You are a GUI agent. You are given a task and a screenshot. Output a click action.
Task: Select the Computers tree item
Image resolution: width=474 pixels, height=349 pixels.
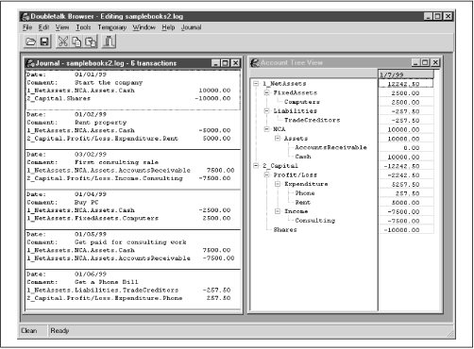point(302,102)
